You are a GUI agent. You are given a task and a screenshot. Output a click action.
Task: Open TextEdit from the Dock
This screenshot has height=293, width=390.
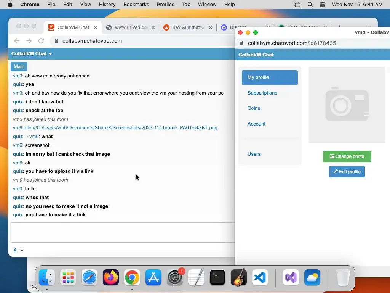[x=196, y=277]
